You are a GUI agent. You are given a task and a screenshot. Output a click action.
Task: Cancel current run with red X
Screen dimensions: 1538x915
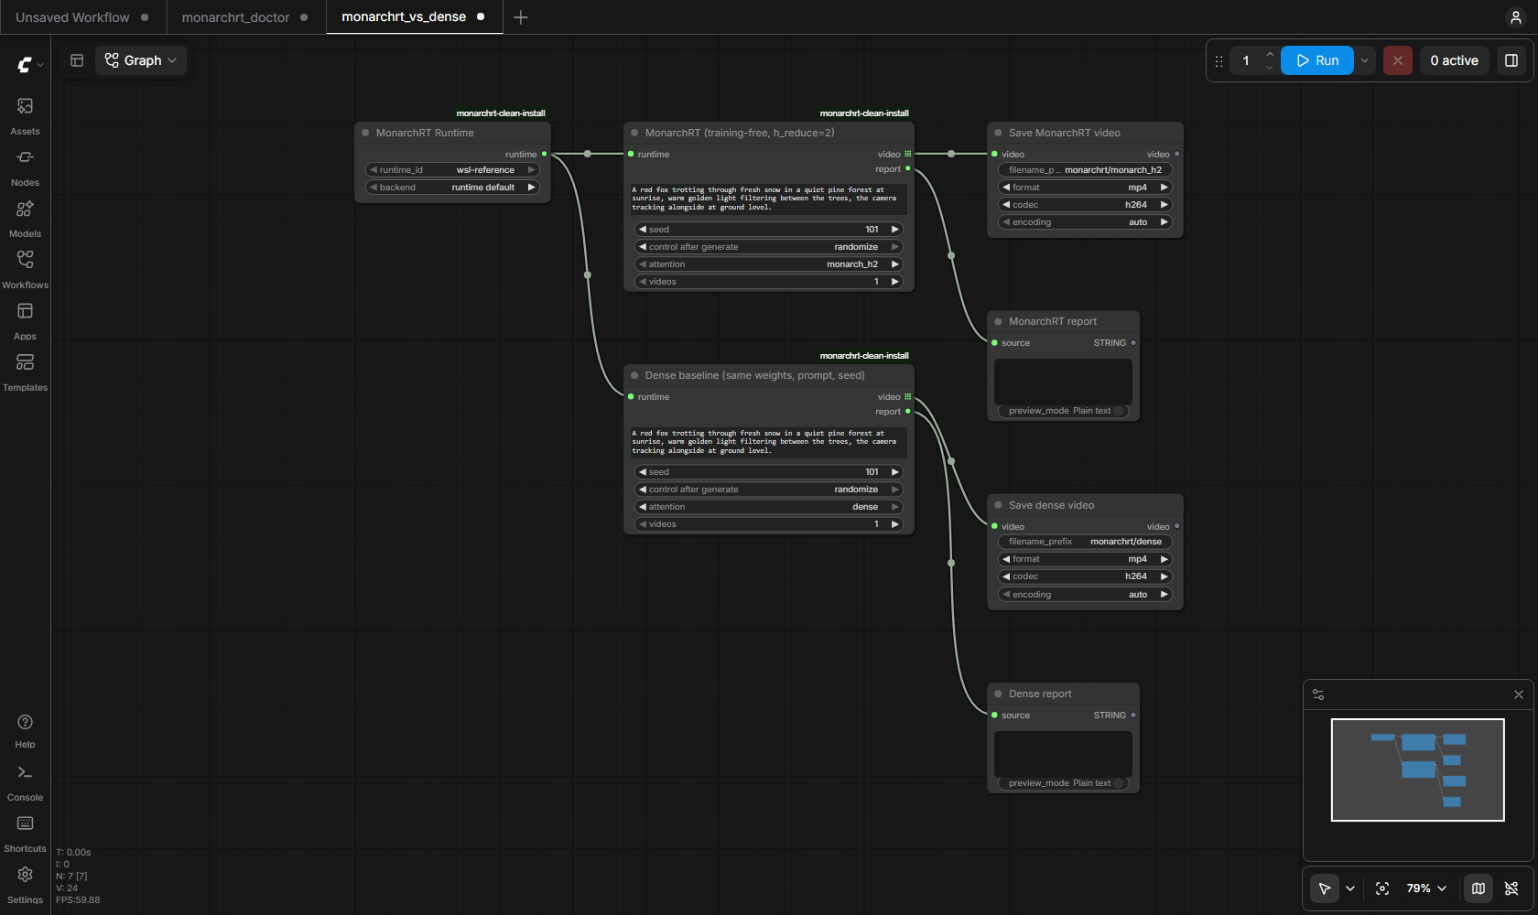click(1397, 60)
